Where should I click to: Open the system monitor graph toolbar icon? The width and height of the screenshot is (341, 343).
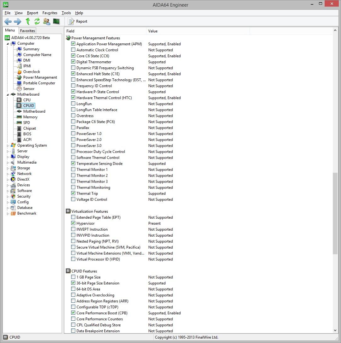56,21
